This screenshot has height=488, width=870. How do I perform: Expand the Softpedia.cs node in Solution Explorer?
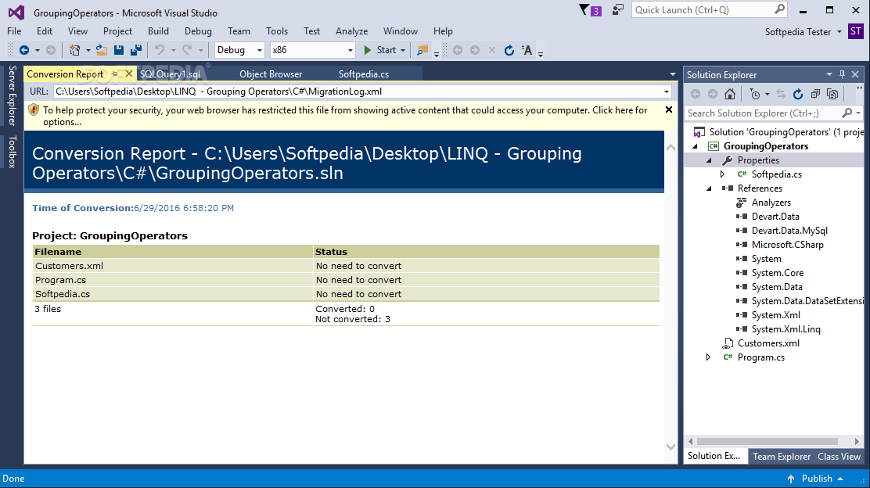click(722, 174)
